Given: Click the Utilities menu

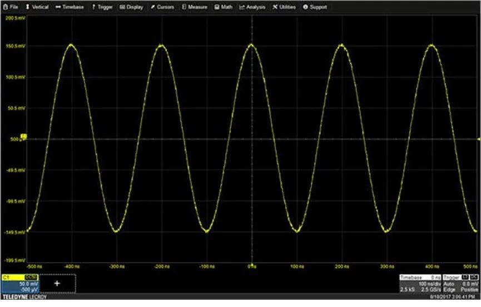Looking at the screenshot, I should pyautogui.click(x=285, y=7).
